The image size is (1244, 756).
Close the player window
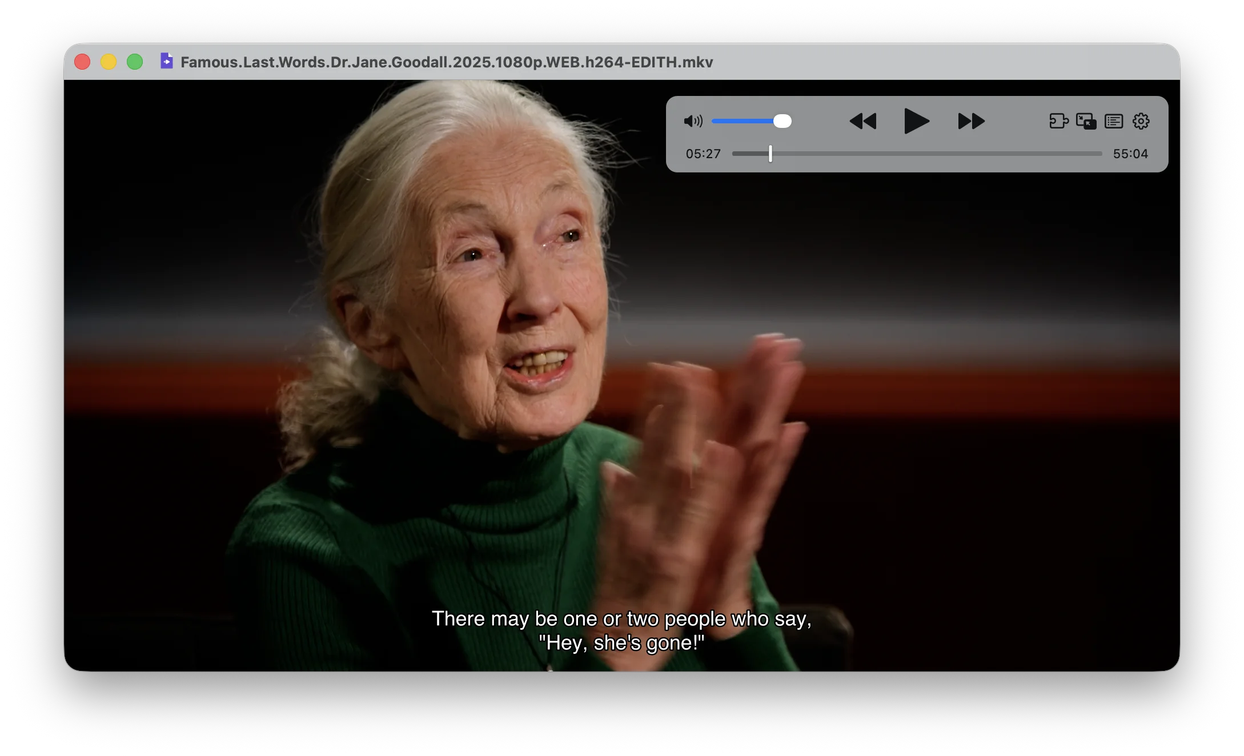coord(82,62)
